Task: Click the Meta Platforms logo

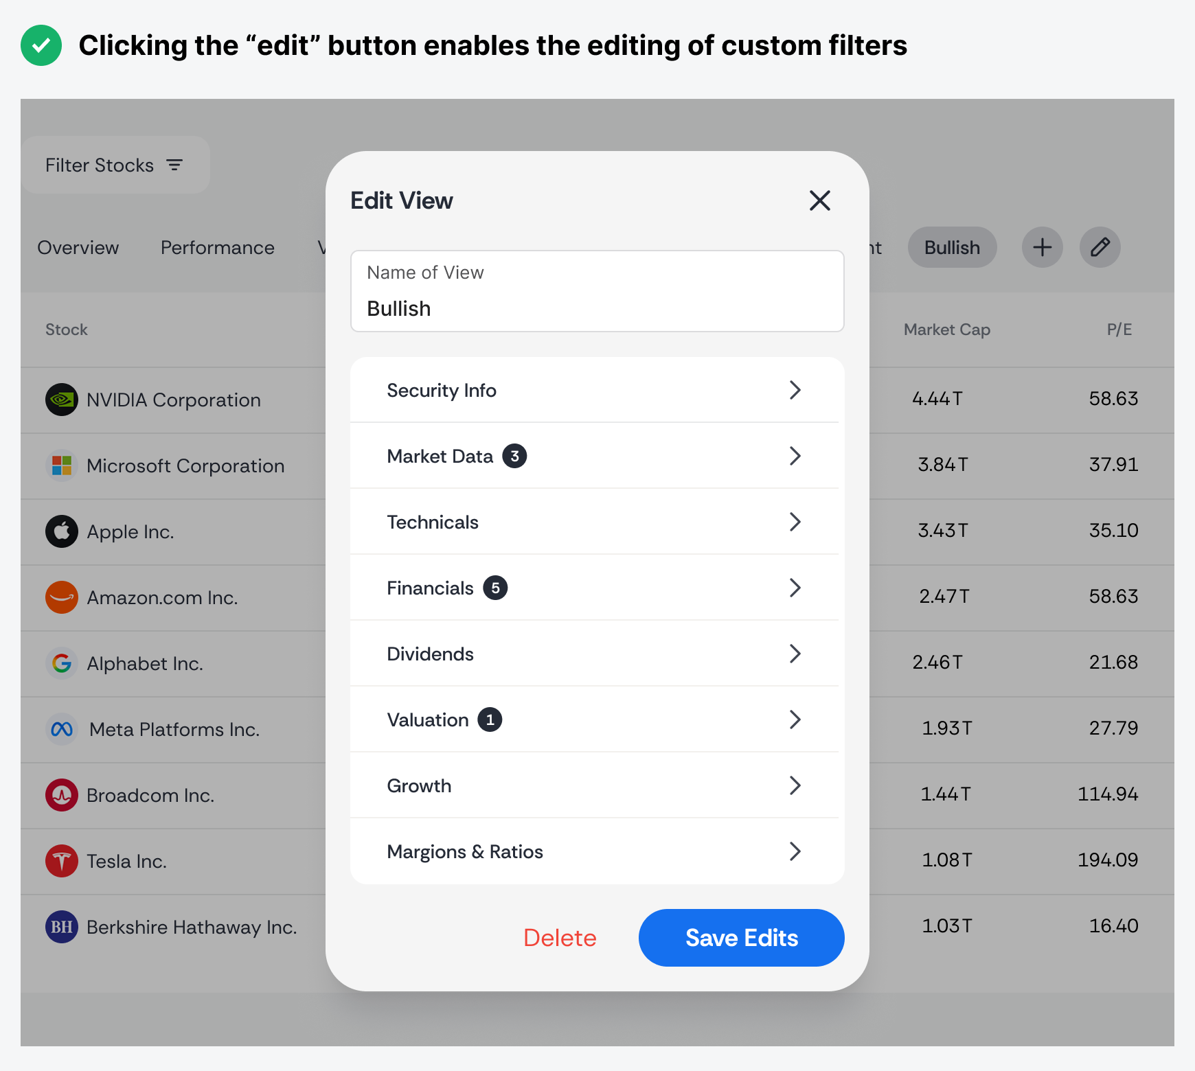Action: point(62,729)
